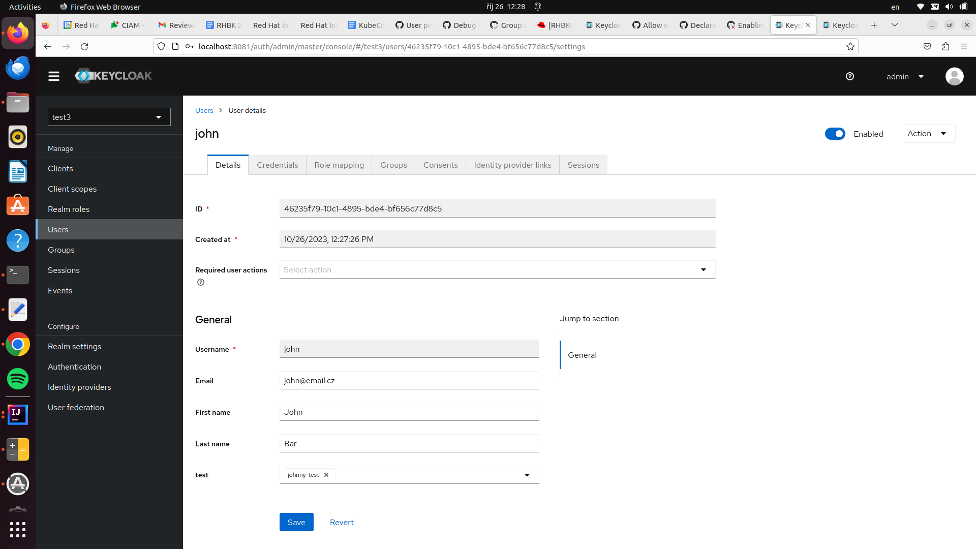Viewport: 976px width, 549px height.
Task: Open the Role mapping tab
Action: click(x=339, y=165)
